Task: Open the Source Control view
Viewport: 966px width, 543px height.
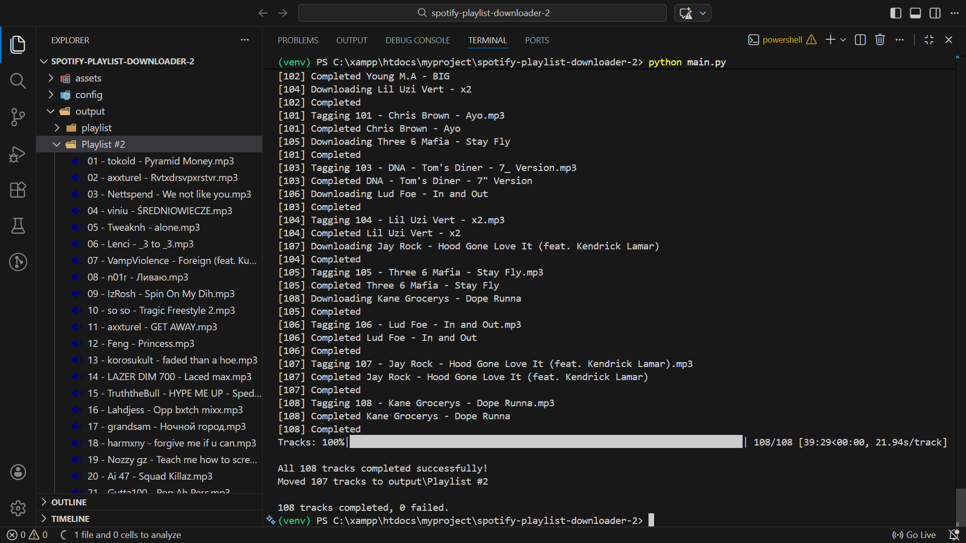Action: [x=18, y=117]
